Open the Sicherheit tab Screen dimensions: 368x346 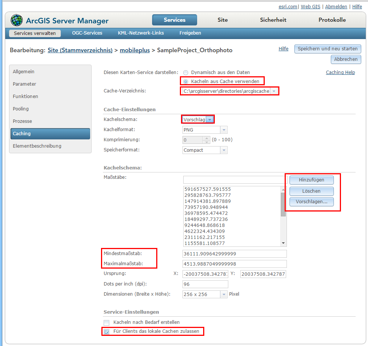[273, 20]
